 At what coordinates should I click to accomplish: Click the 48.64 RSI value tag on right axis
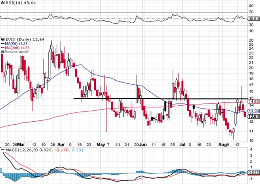[253, 19]
